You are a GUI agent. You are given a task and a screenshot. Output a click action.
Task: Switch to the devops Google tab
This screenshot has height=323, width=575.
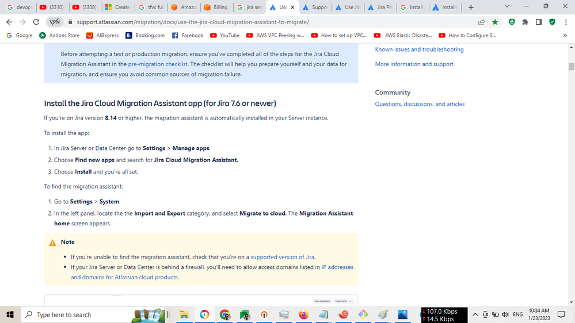(x=20, y=7)
